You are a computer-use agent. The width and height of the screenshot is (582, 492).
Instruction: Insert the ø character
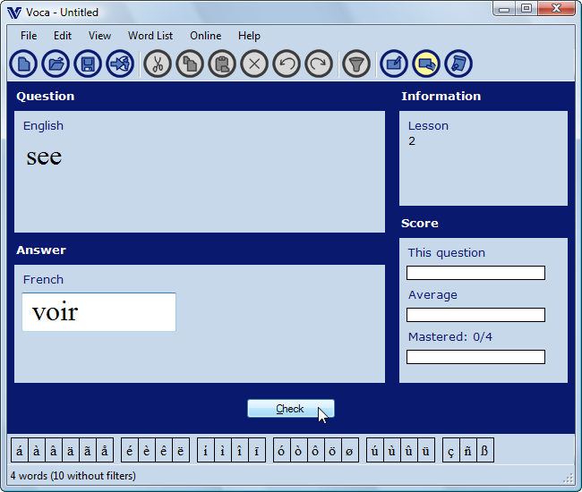[350, 451]
